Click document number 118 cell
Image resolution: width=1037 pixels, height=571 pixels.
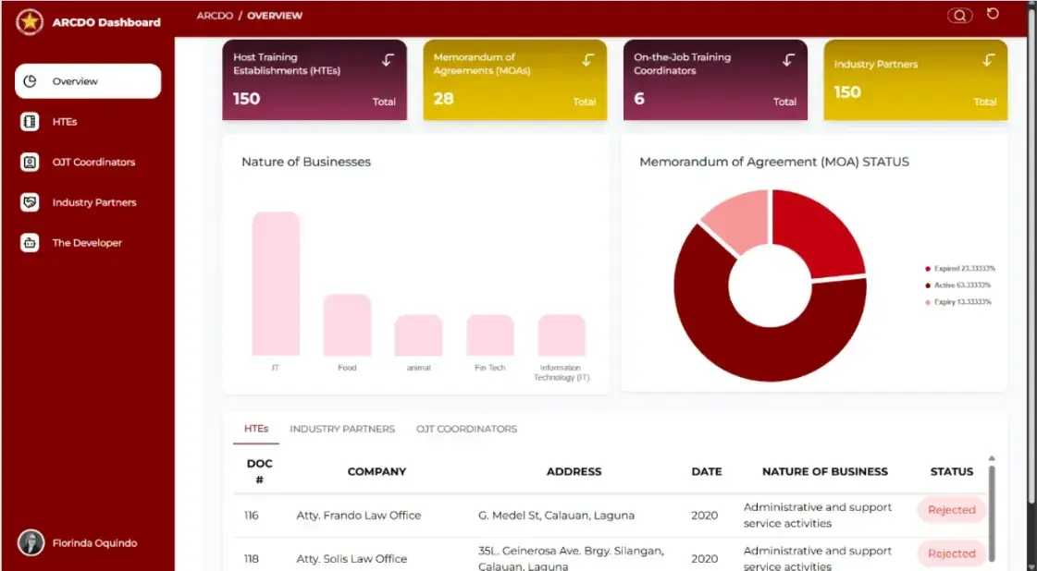[252, 558]
